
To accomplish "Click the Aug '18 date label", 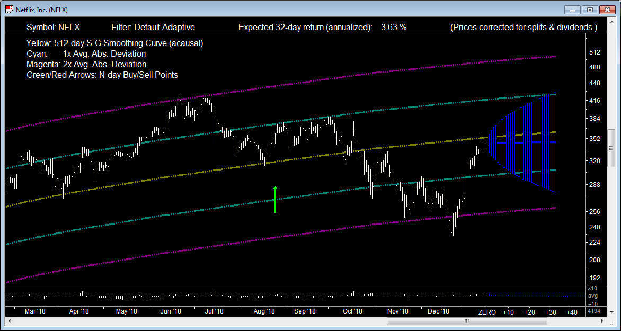I will pos(264,311).
